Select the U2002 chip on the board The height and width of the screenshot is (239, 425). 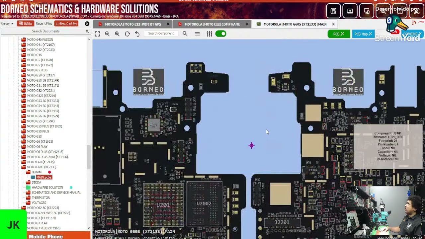(204, 203)
